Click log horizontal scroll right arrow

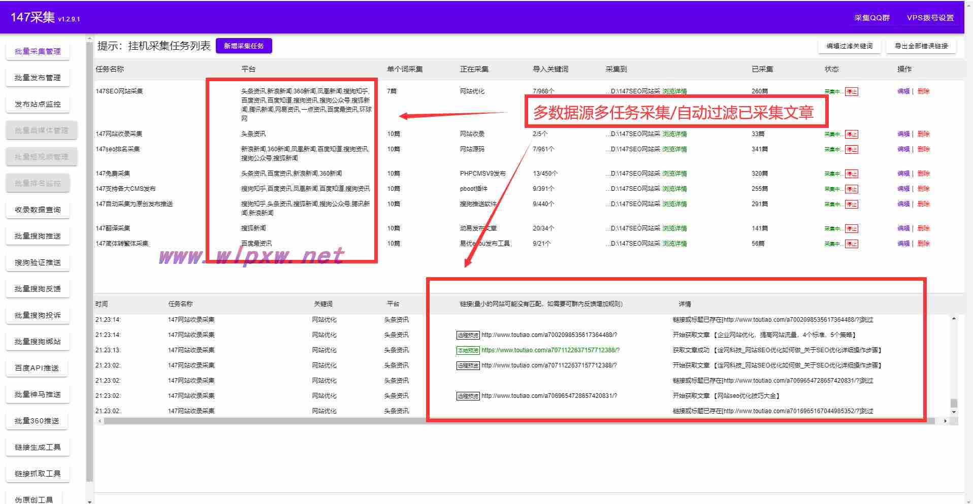(x=945, y=421)
